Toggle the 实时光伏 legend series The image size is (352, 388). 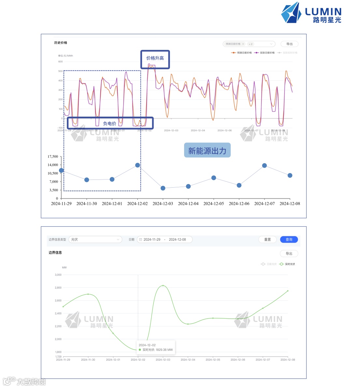tap(287, 264)
